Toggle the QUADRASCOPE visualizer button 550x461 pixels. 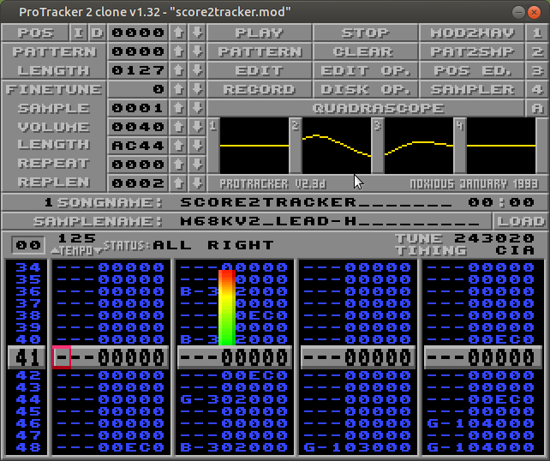366,108
